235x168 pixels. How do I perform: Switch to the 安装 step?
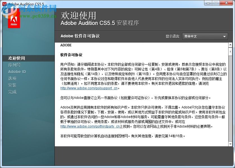(12, 85)
